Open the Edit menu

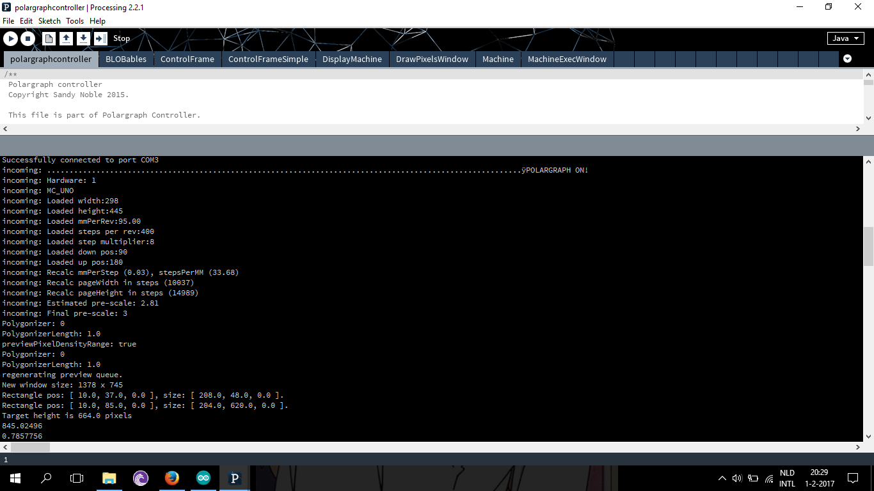(26, 21)
